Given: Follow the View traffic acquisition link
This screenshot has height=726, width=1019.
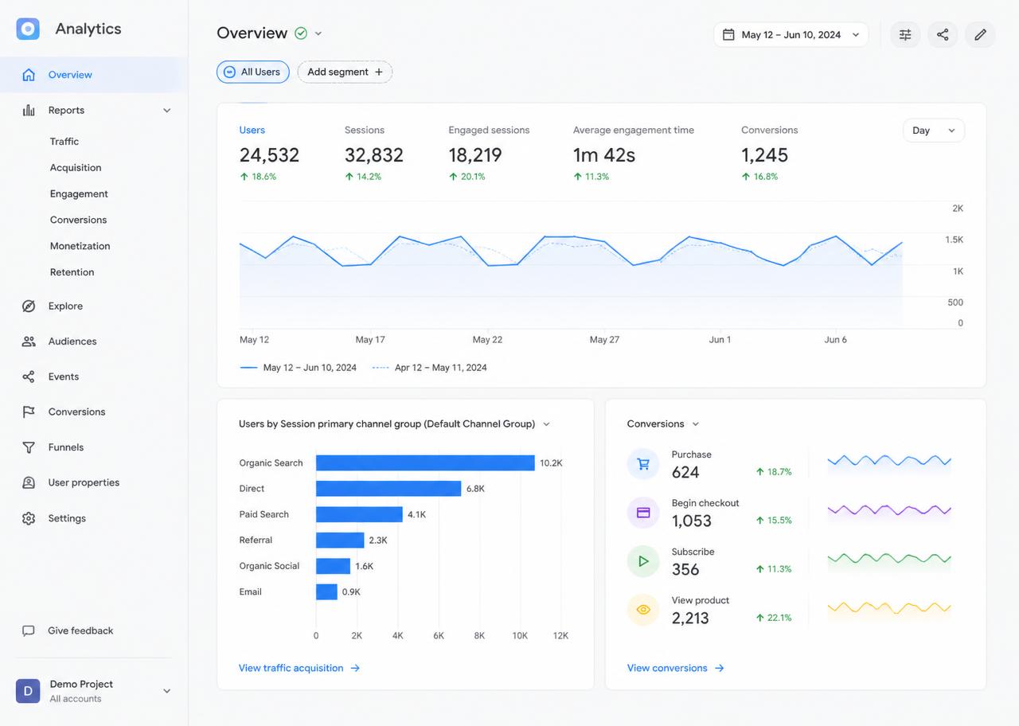Looking at the screenshot, I should (x=299, y=668).
